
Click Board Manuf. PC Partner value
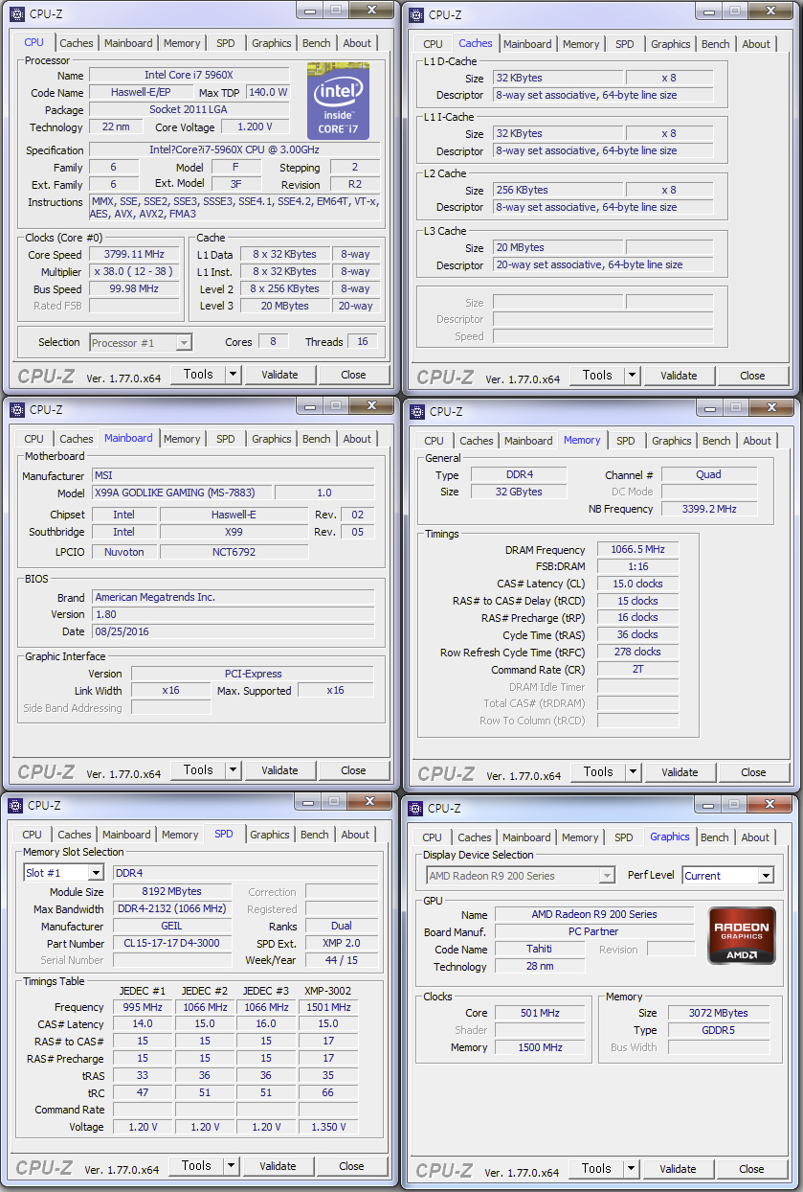coord(594,931)
